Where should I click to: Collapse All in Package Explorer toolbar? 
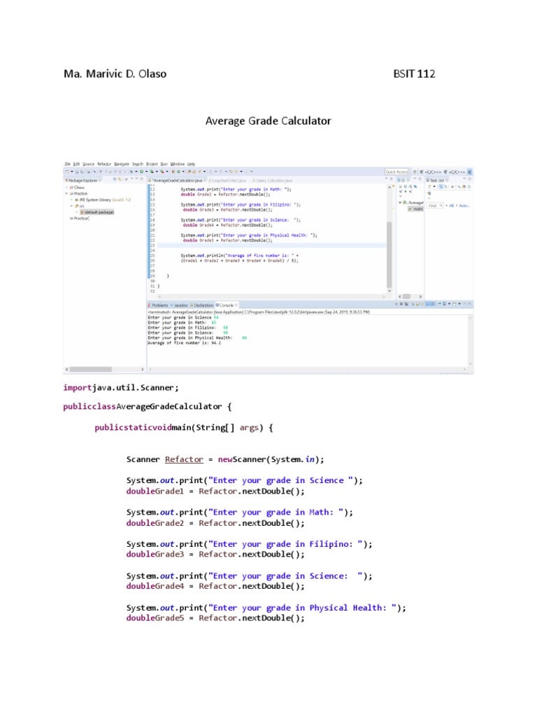115,180
